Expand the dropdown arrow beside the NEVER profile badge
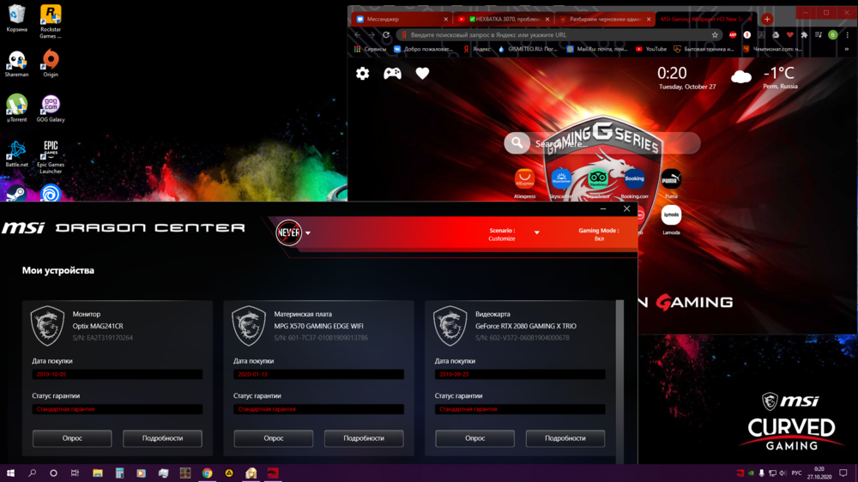 pos(308,233)
